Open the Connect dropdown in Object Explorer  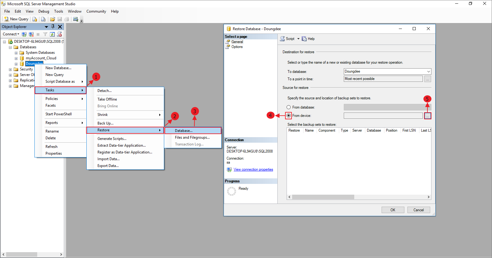11,34
